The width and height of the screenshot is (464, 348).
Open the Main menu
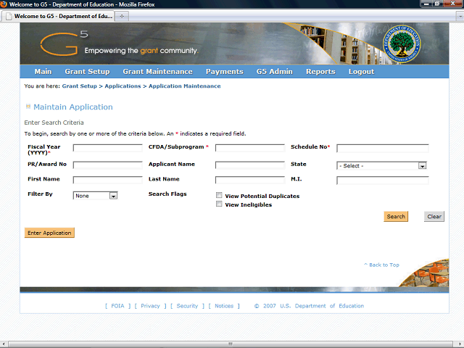43,72
